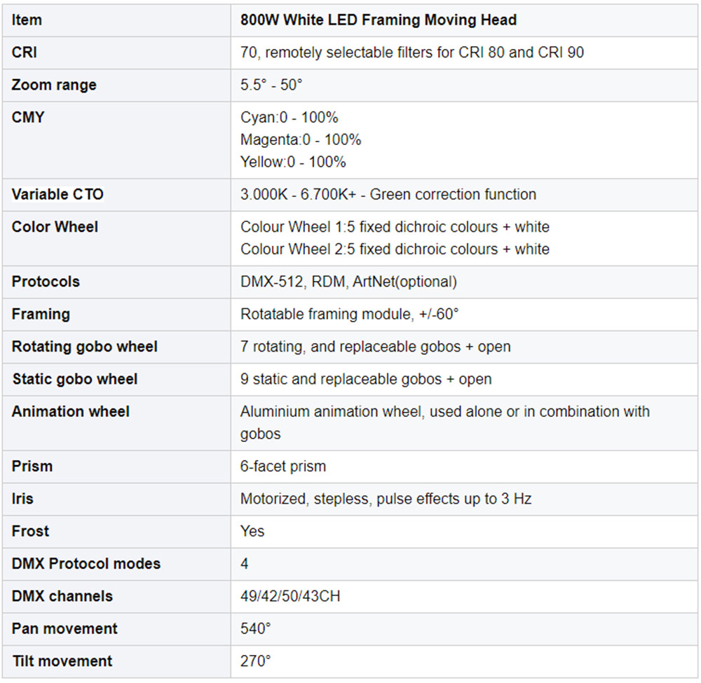
Task: Click the 'Item' header cell
Action: click(x=116, y=20)
